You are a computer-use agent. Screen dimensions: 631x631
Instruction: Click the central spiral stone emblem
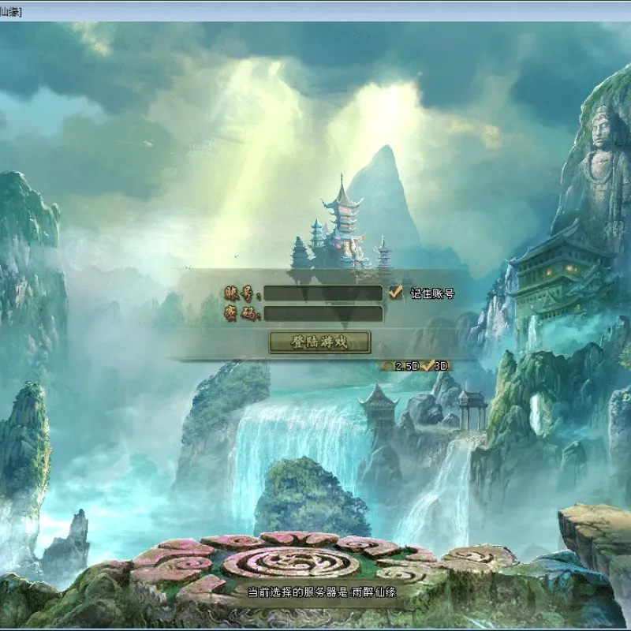tap(291, 563)
